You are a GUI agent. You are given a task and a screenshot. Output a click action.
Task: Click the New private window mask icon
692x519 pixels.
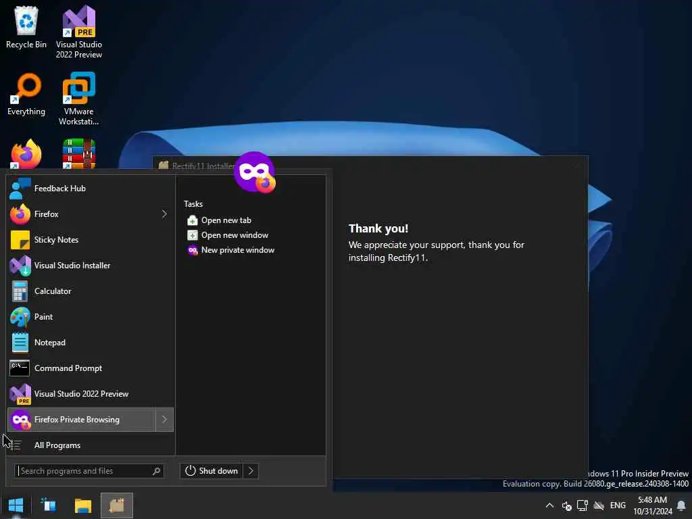pyautogui.click(x=193, y=250)
